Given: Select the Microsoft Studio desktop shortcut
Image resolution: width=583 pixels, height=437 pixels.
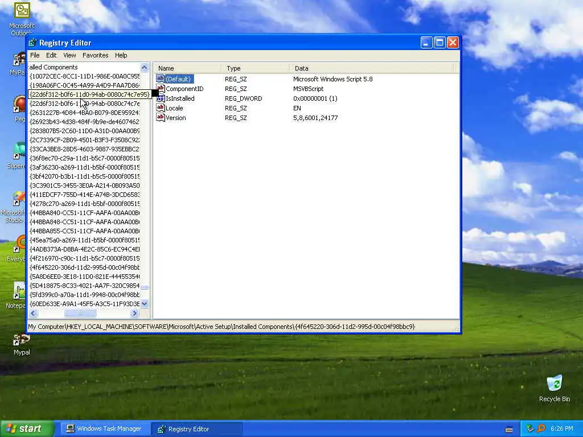Looking at the screenshot, I should (14, 207).
